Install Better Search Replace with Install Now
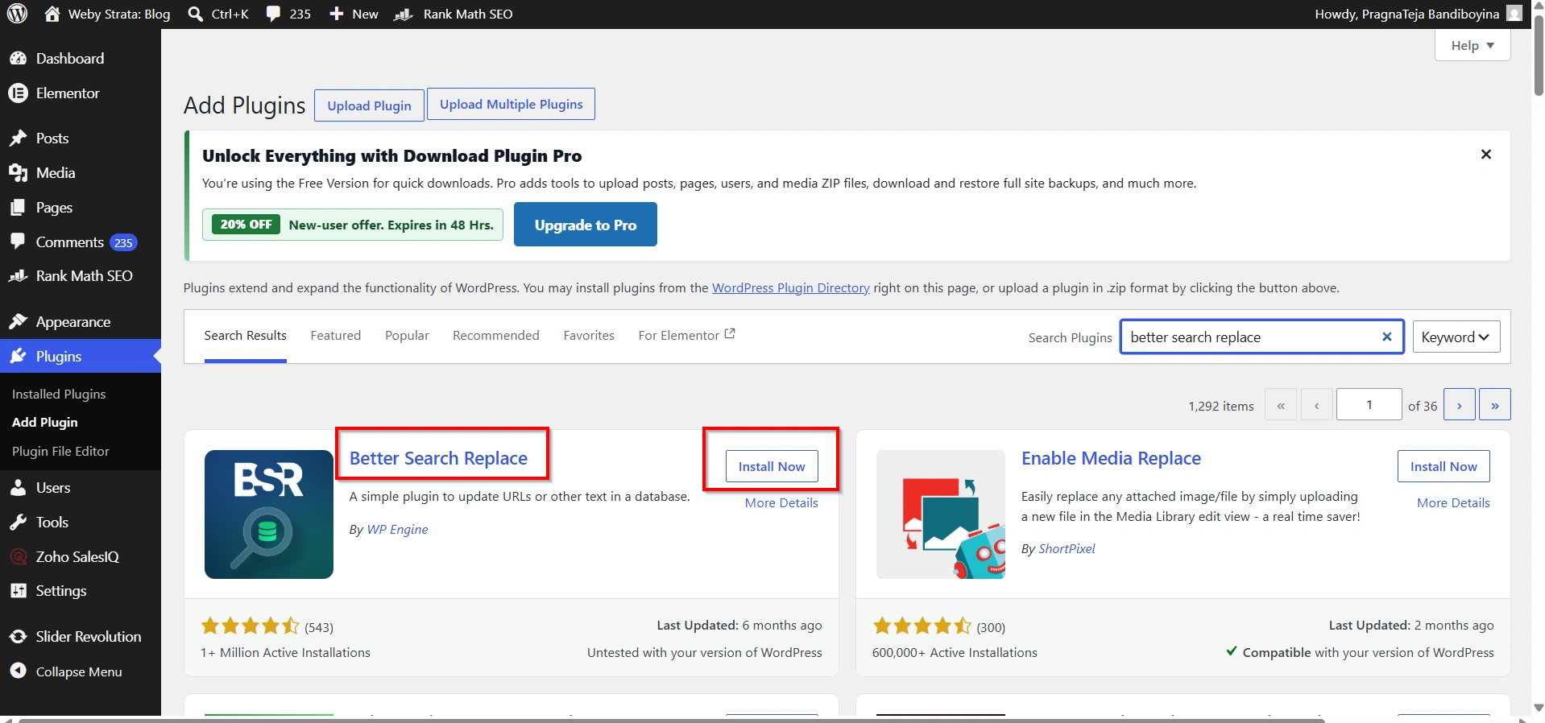Image resolution: width=1545 pixels, height=723 pixels. (772, 466)
